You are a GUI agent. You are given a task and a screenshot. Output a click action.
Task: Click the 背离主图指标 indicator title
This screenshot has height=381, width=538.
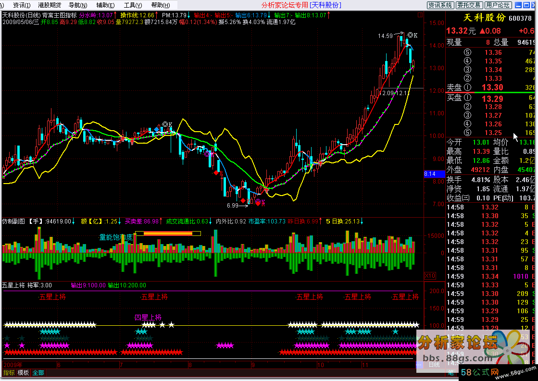click(60, 15)
